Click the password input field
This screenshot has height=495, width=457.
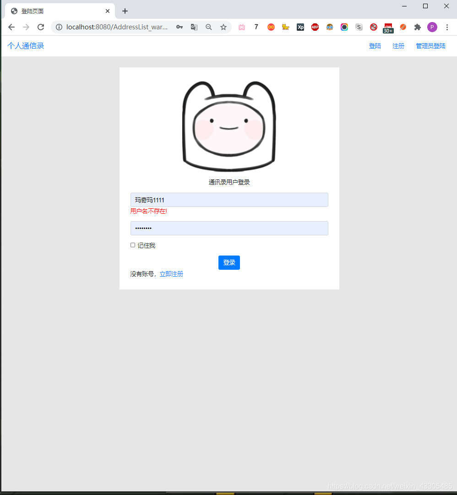point(229,228)
